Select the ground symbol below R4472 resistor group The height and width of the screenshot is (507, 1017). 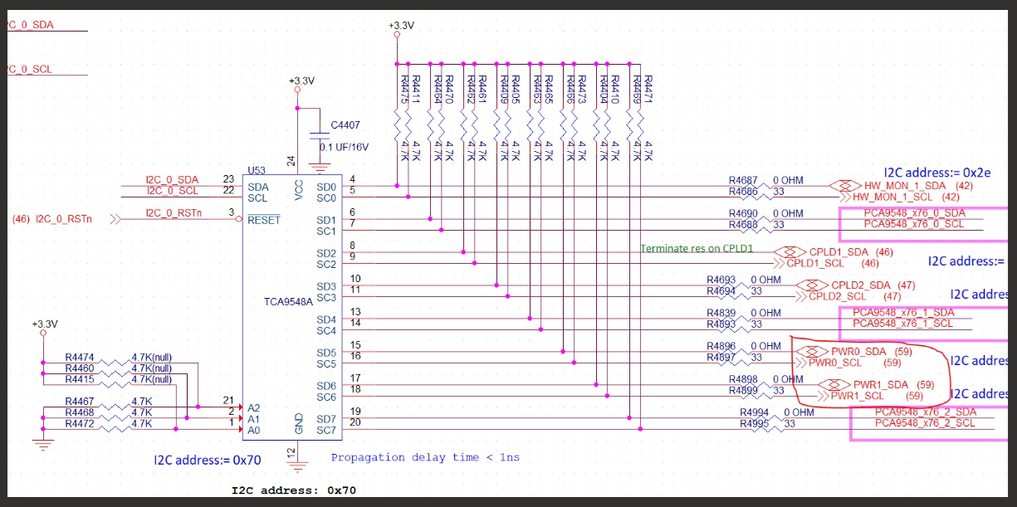point(42,443)
